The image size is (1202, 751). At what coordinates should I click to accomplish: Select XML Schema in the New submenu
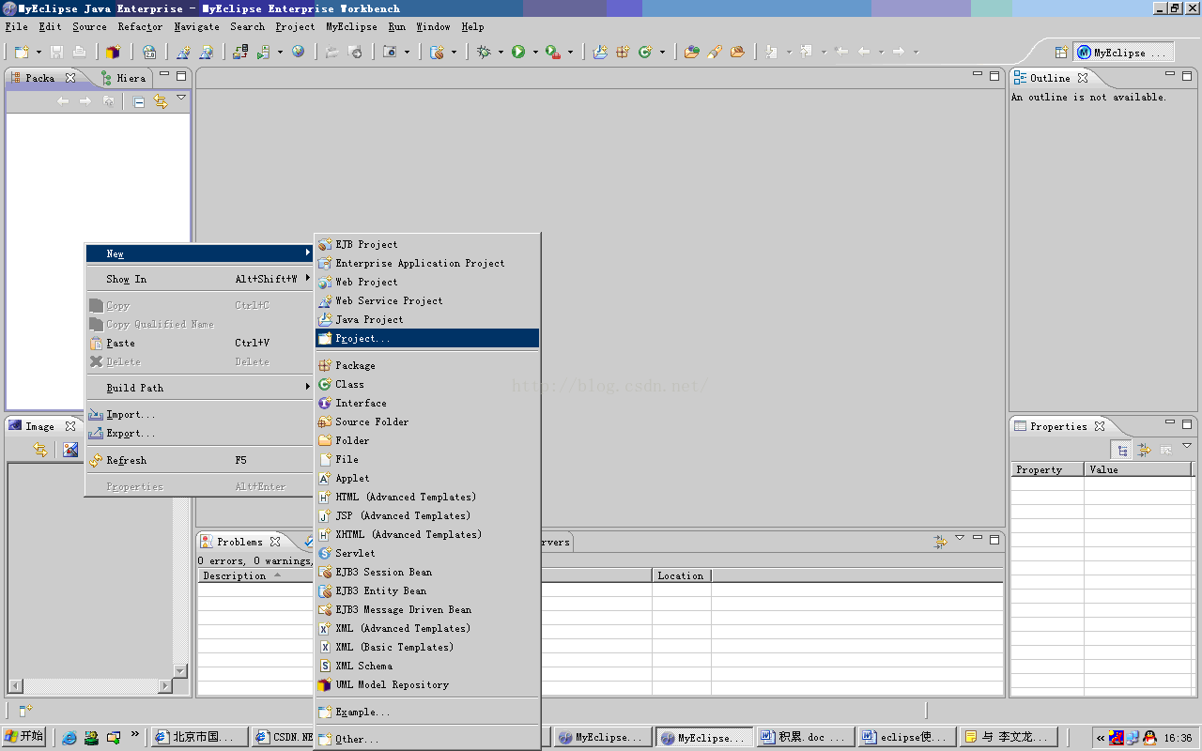427,666
